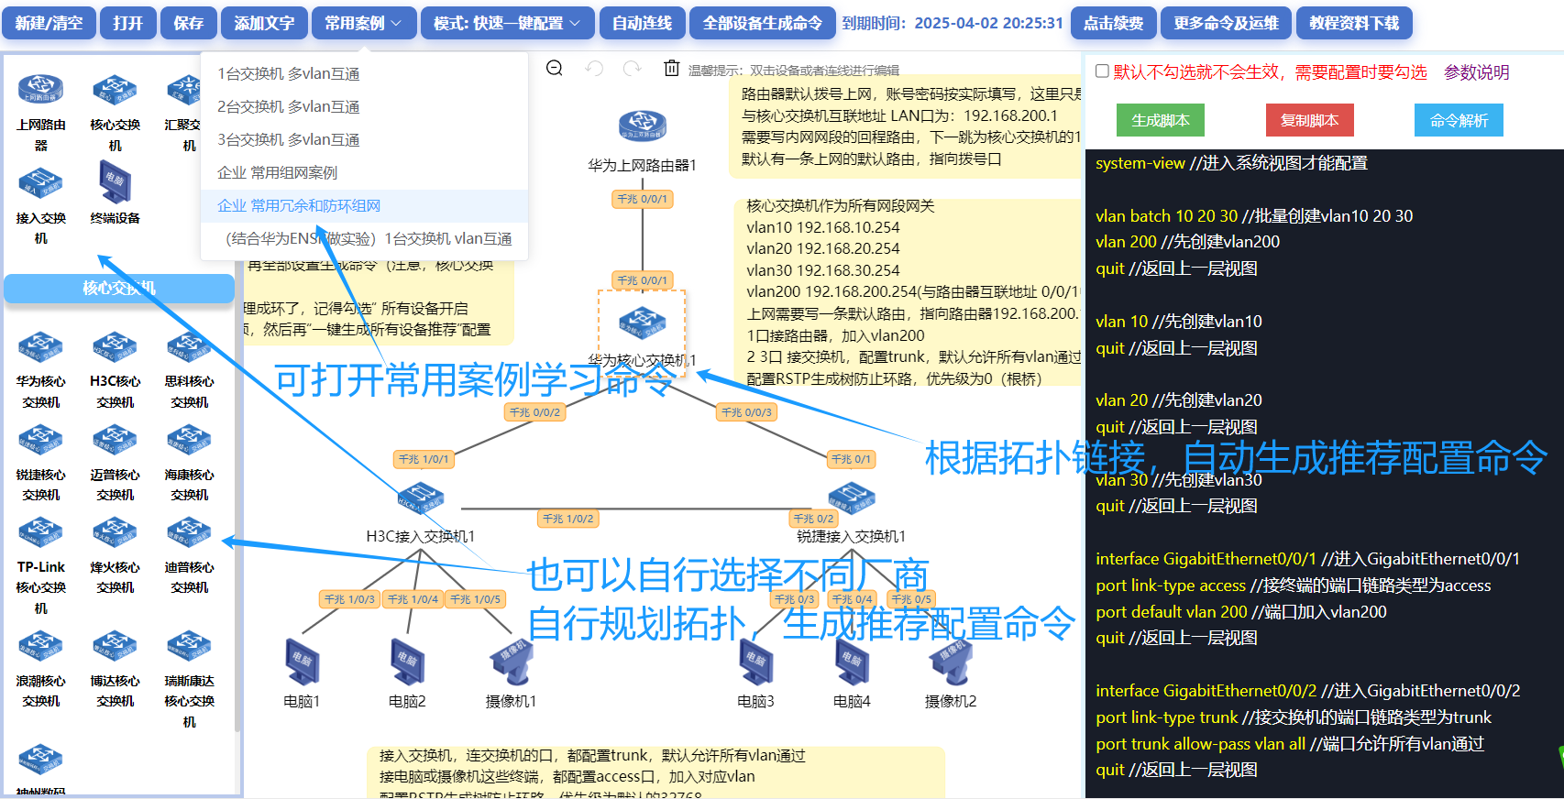Viewport: 1564px width, 799px height.
Task: Click the green 生成脚本 button
Action: pos(1160,120)
